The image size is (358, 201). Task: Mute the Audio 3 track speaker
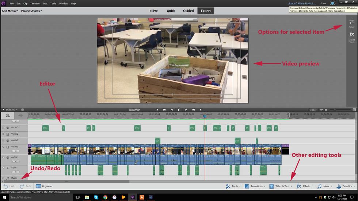[x=8, y=128]
